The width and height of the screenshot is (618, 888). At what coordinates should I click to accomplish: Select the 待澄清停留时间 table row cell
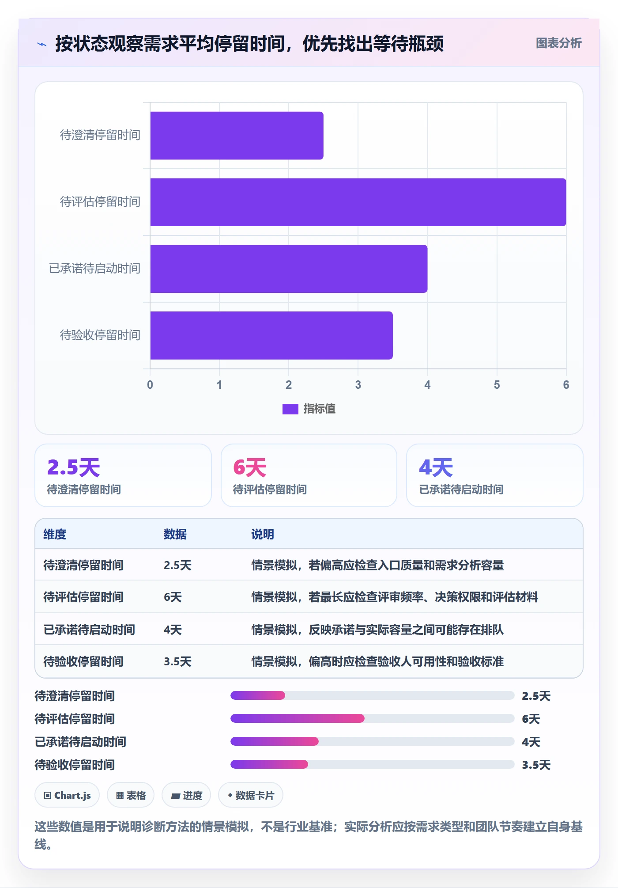[83, 565]
